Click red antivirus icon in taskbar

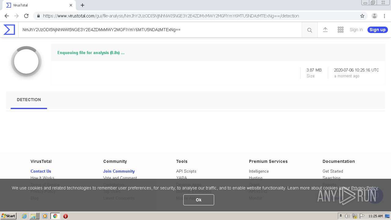click(x=65, y=216)
